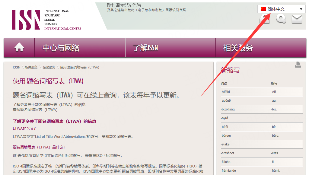Select the -Alföld word entry
Screen dimensions: 309x175
tap(225, 92)
